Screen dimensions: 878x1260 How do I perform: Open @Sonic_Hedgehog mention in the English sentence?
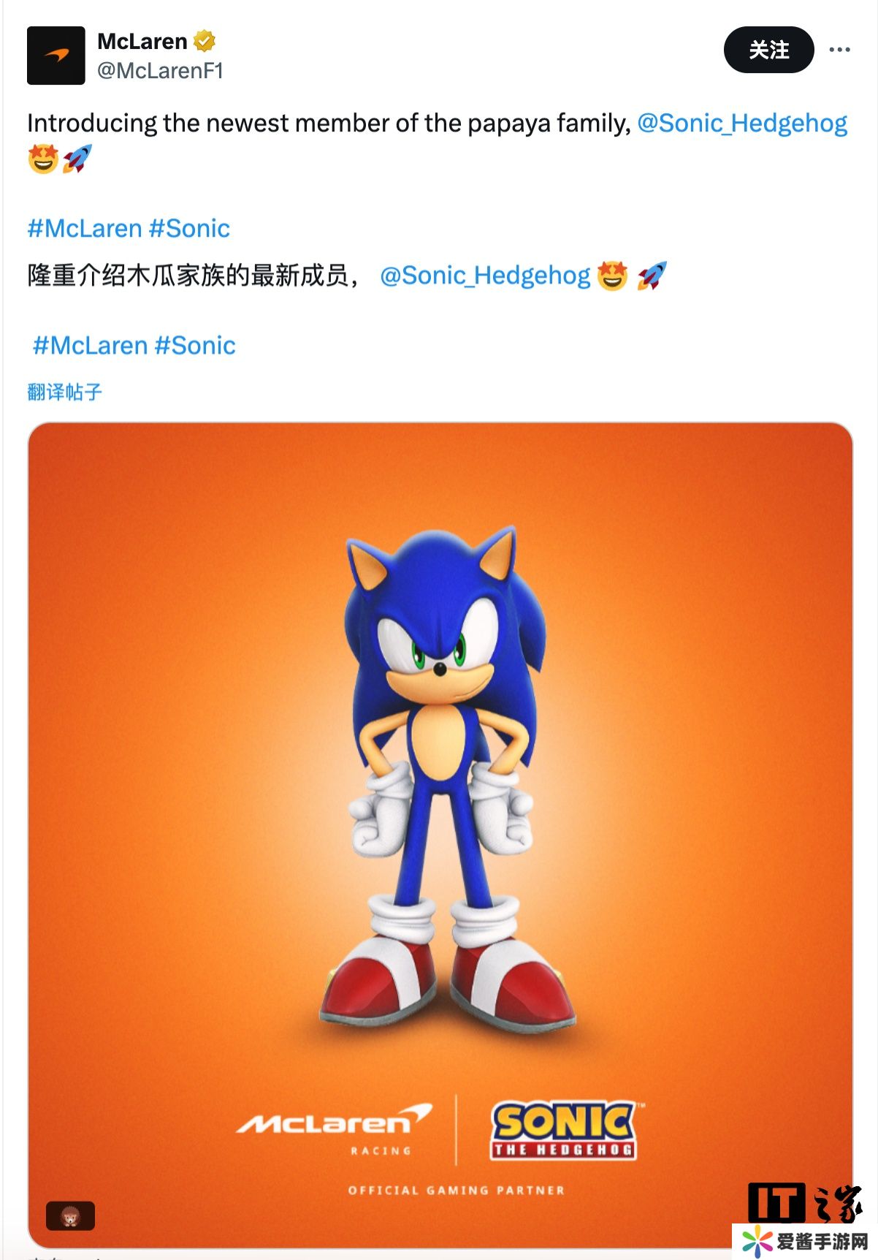coord(742,123)
